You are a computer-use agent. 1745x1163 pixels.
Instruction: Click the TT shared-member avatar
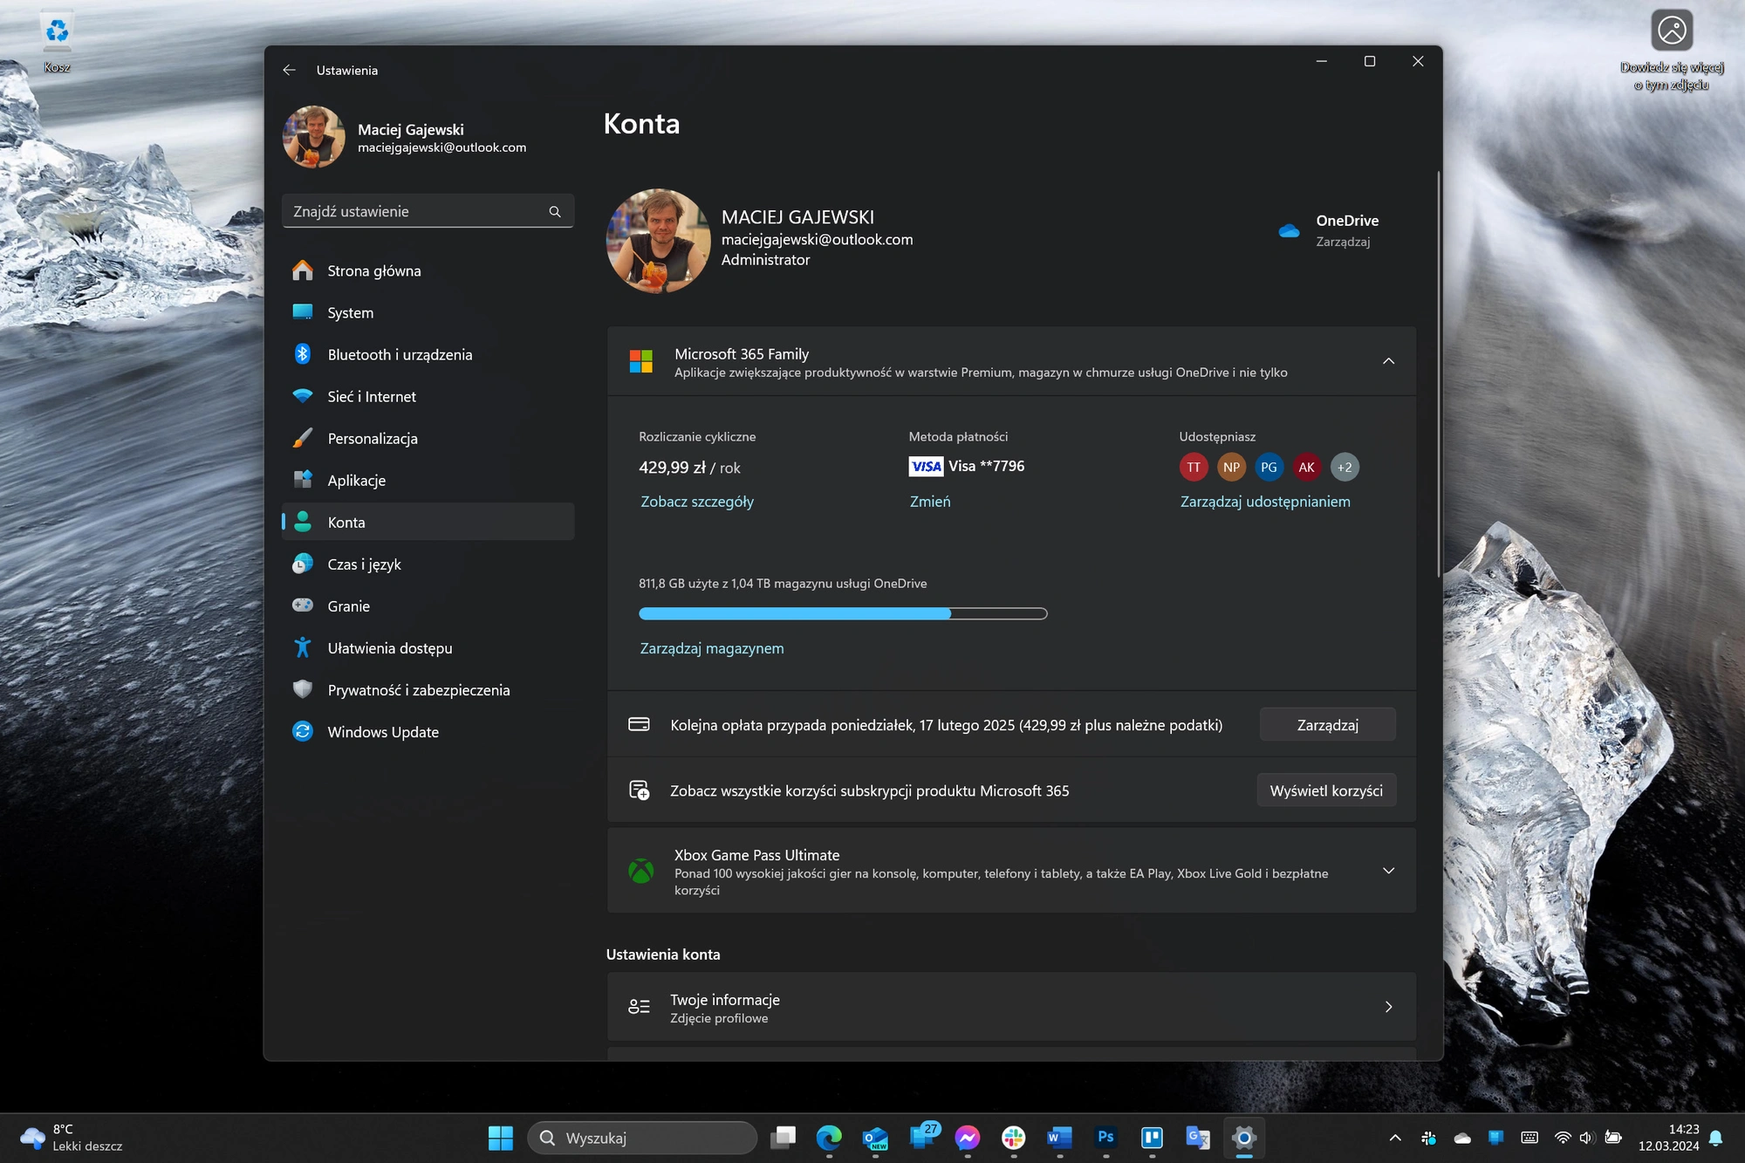(x=1194, y=467)
